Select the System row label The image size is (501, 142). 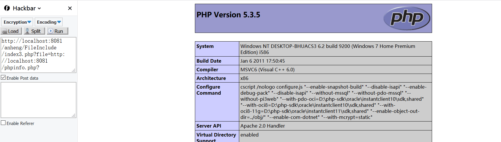(205, 46)
